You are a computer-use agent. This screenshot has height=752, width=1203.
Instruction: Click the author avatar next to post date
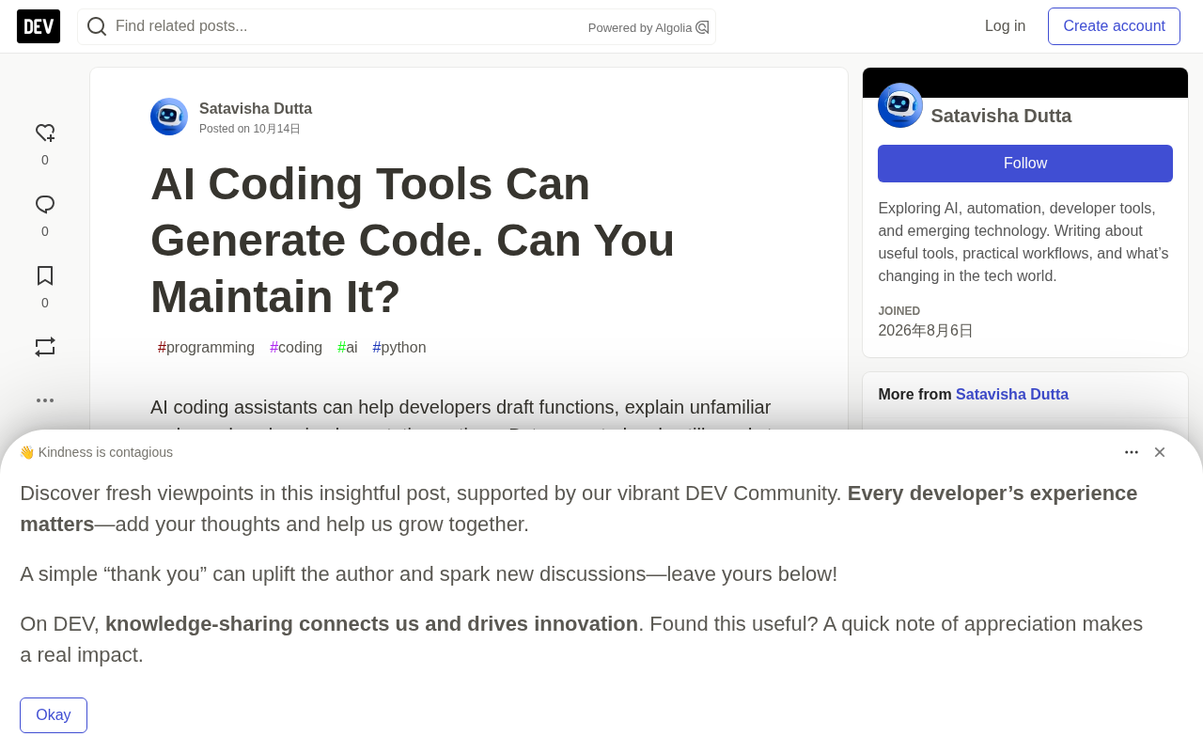click(169, 117)
